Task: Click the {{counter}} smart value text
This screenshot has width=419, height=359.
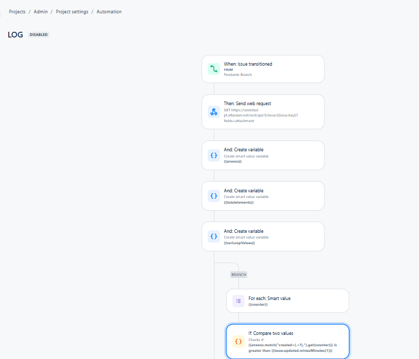Action: coord(258,305)
